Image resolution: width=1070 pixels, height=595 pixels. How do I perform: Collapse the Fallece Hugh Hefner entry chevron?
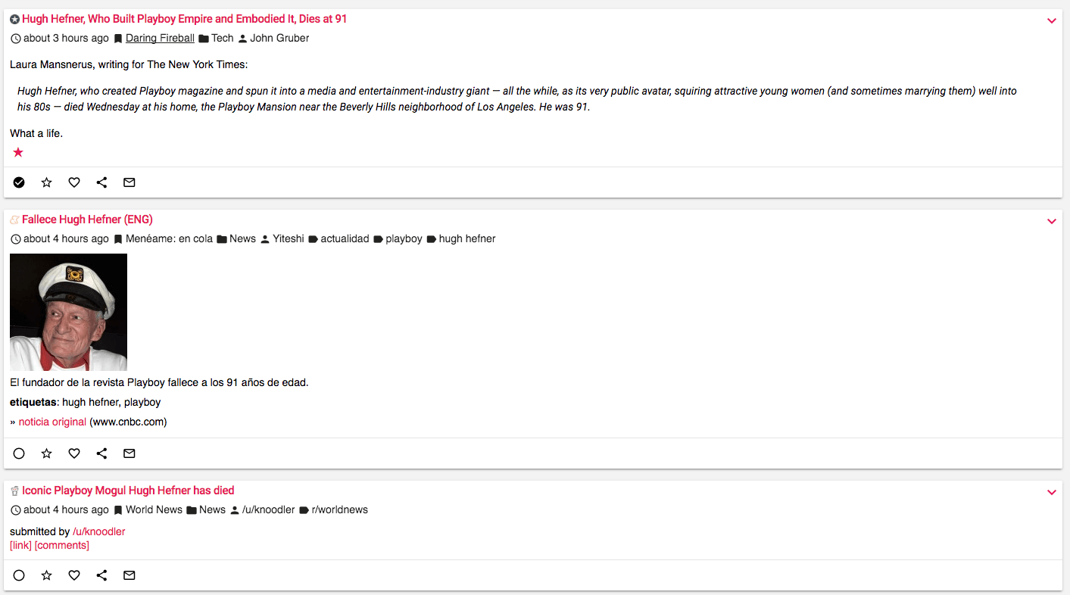1051,222
